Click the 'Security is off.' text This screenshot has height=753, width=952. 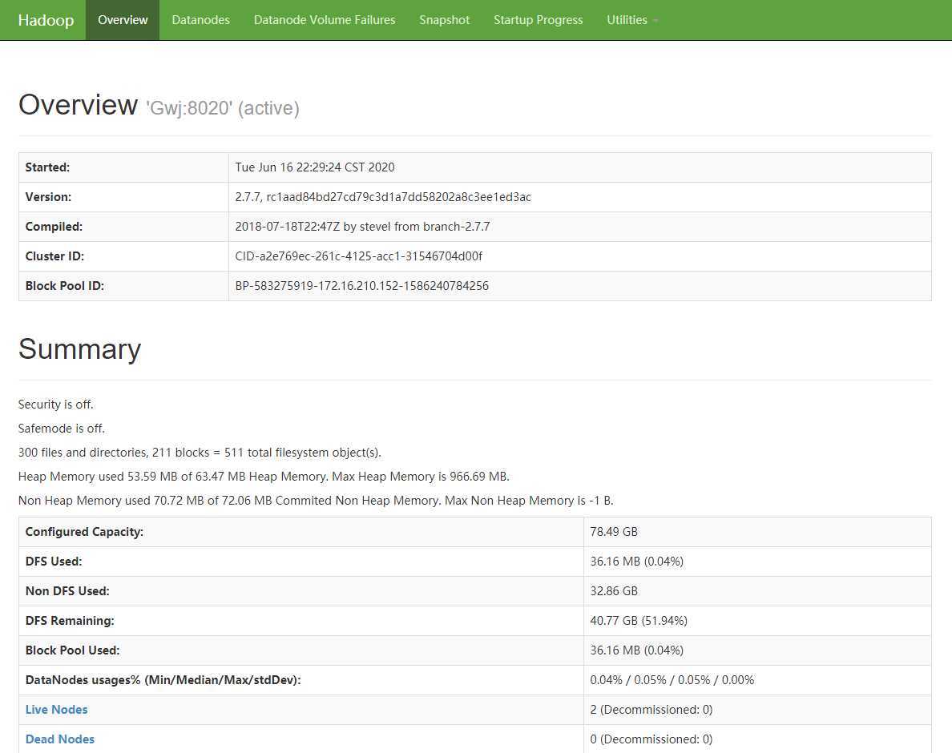coord(56,404)
